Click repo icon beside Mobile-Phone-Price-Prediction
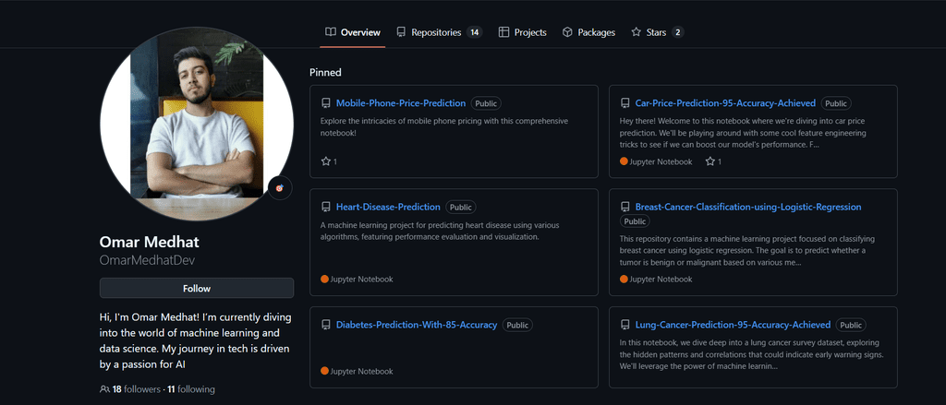 click(x=326, y=103)
